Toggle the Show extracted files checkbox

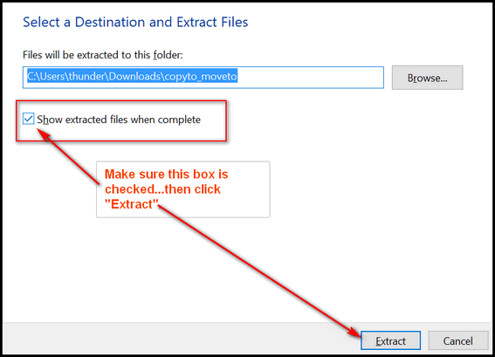[29, 119]
